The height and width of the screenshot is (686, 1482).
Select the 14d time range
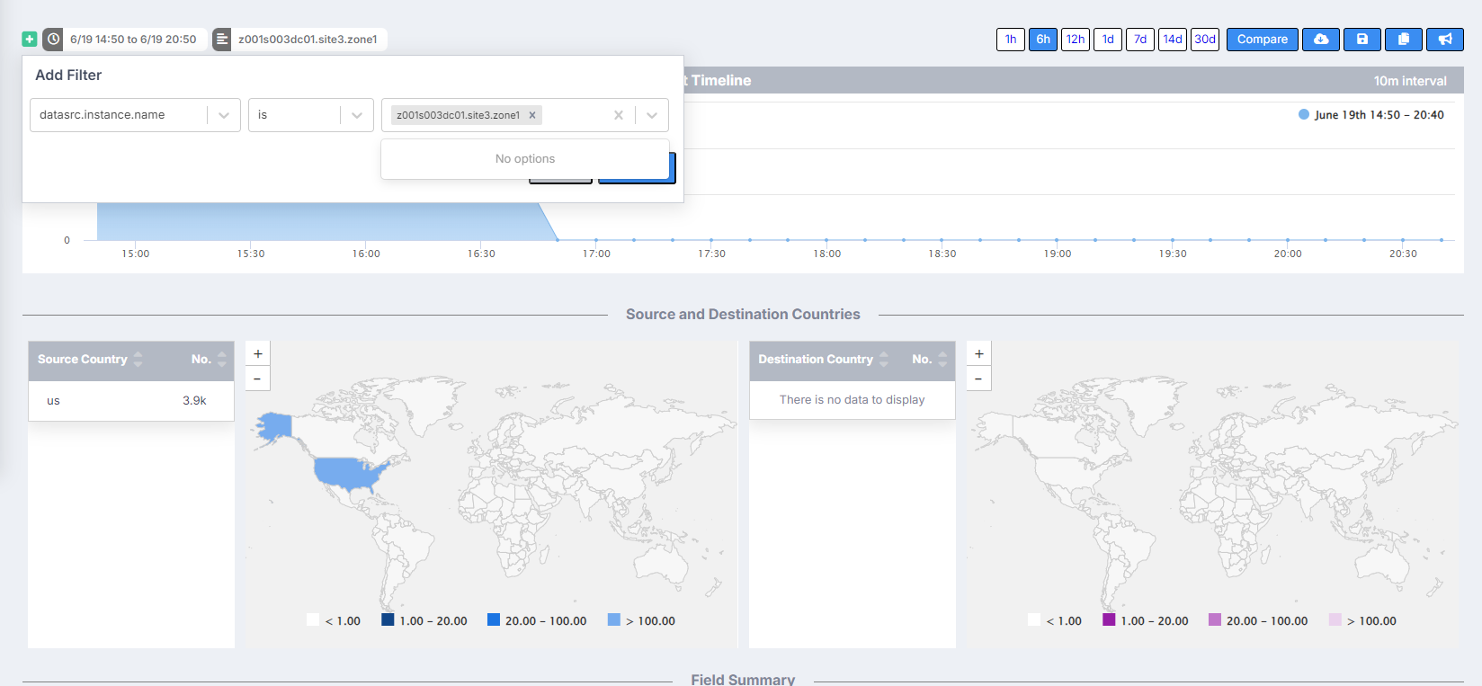pyautogui.click(x=1173, y=40)
